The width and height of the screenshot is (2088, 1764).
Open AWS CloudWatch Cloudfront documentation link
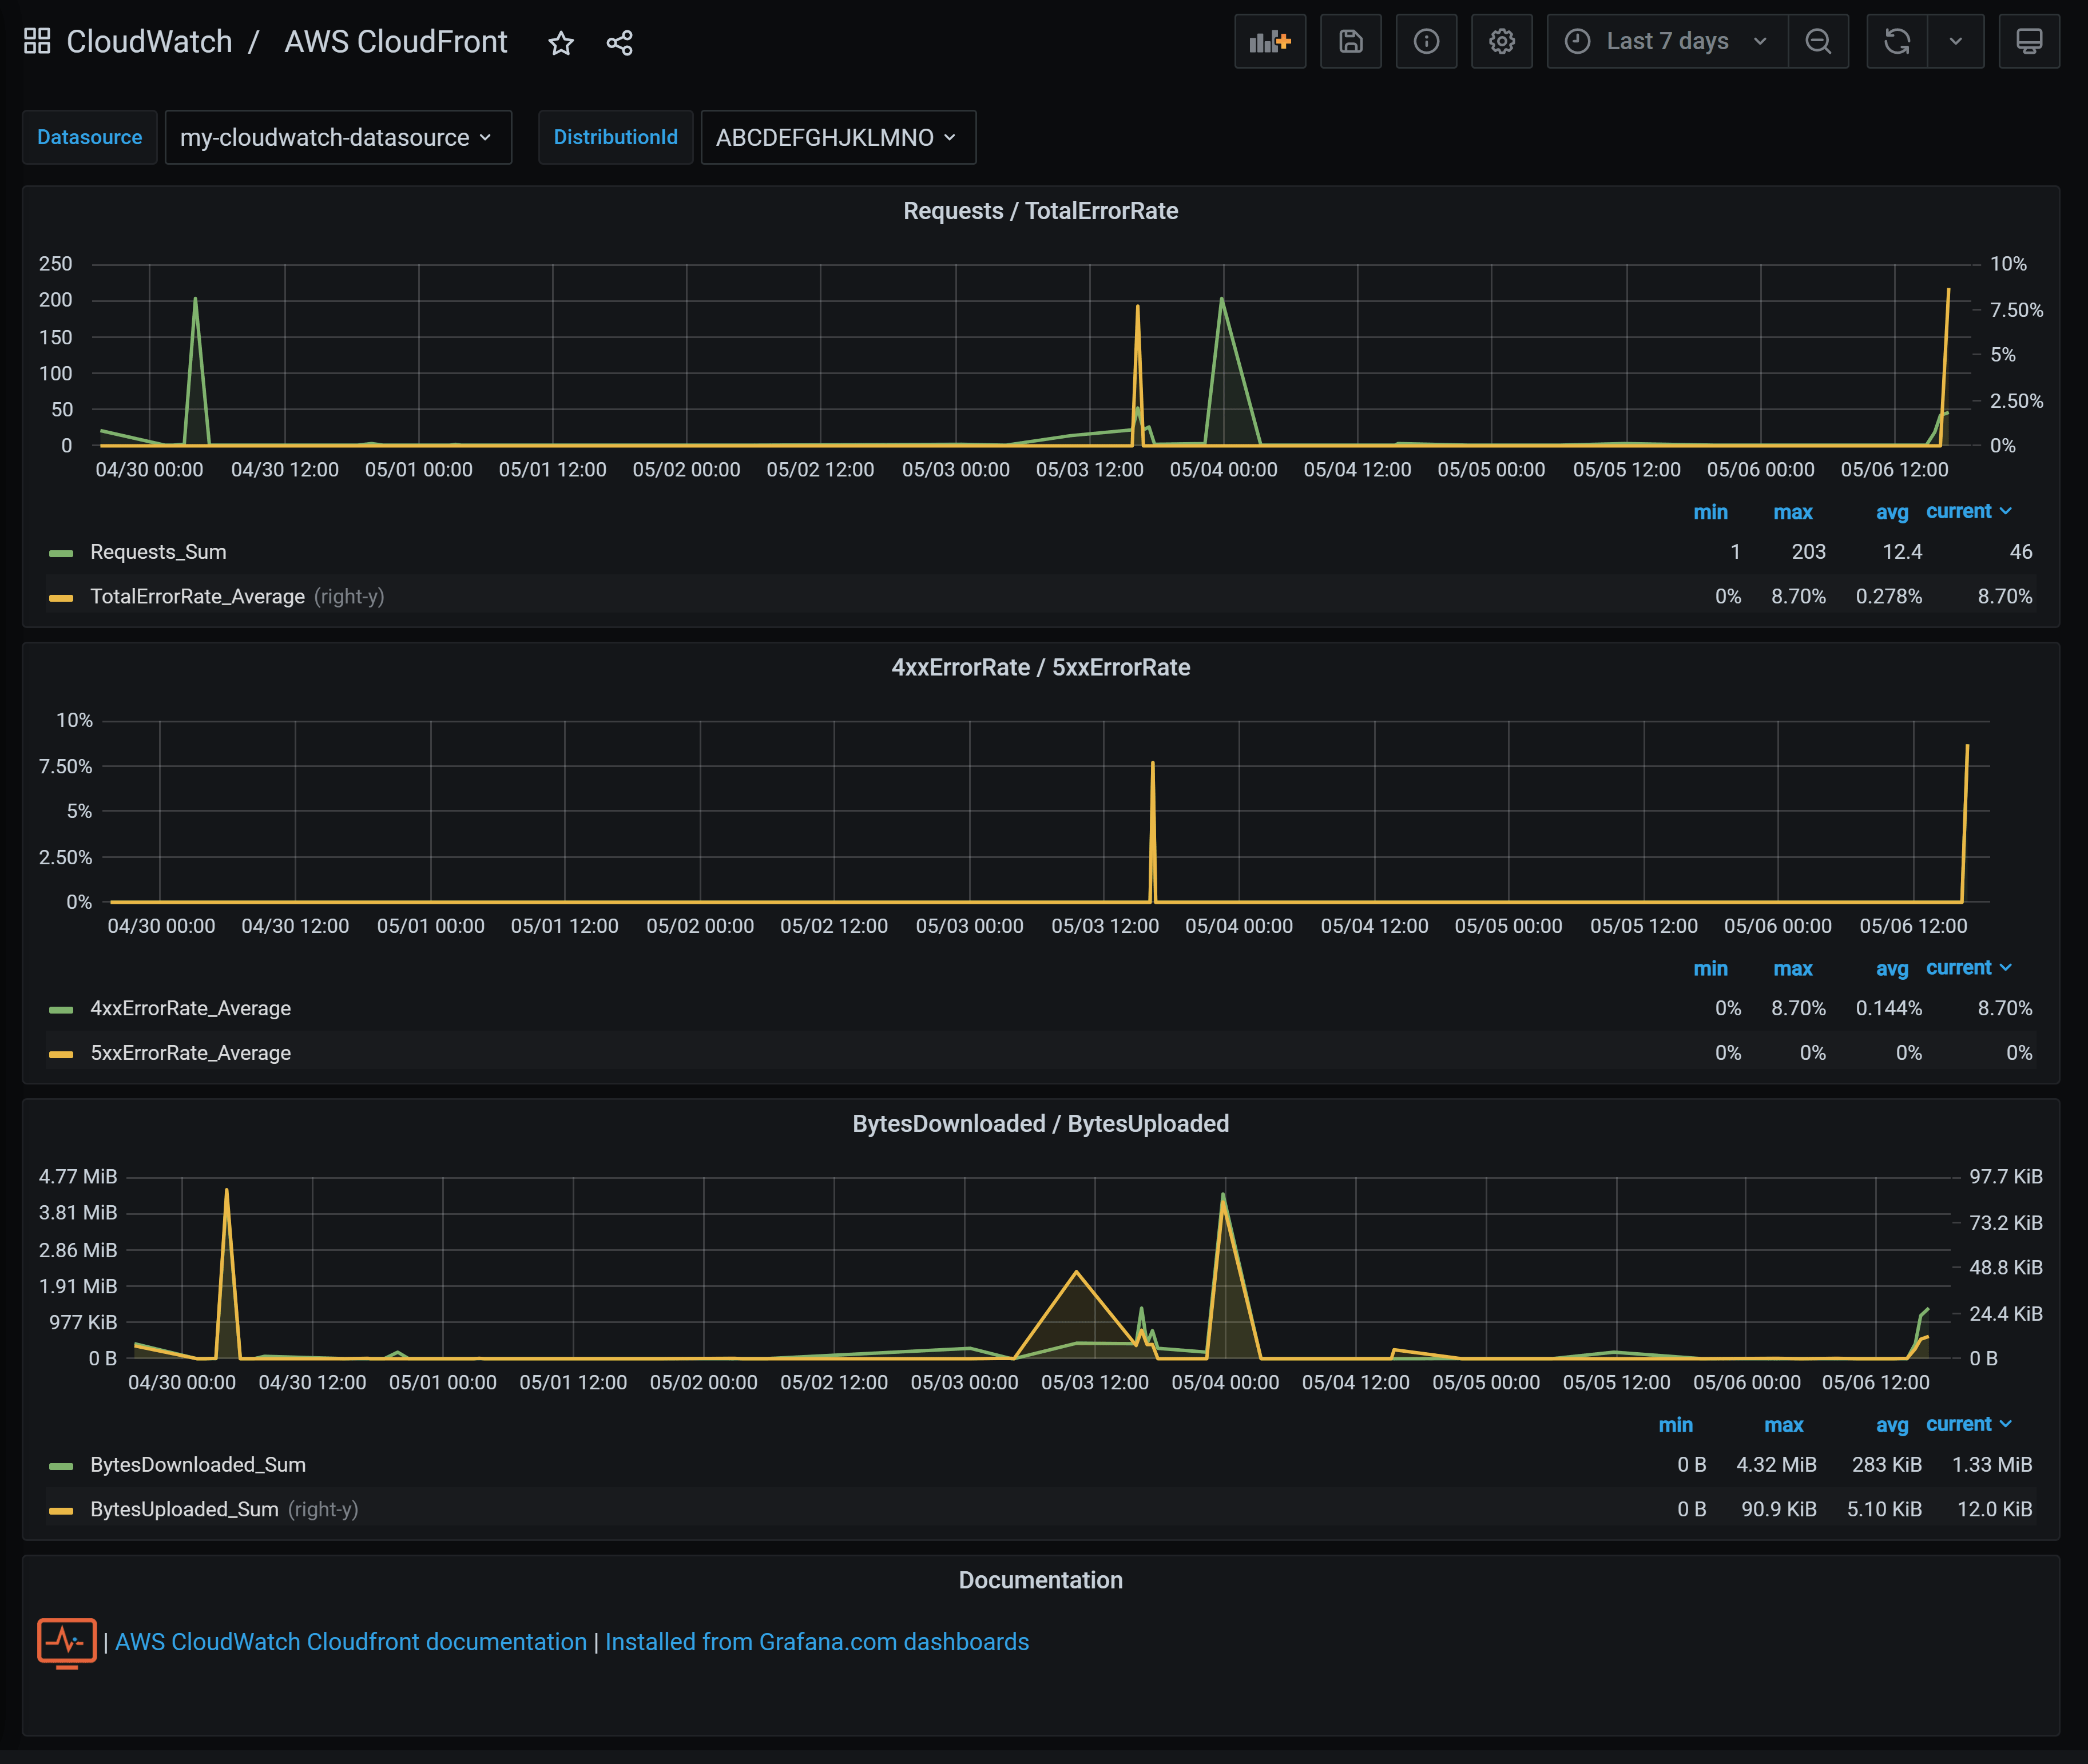coord(350,1642)
